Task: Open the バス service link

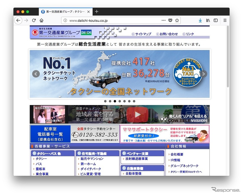Action: [x=39, y=164]
